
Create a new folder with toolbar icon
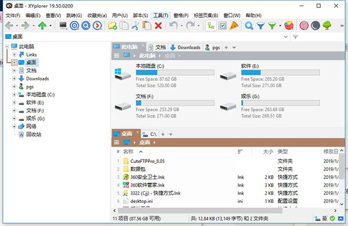click(x=113, y=25)
